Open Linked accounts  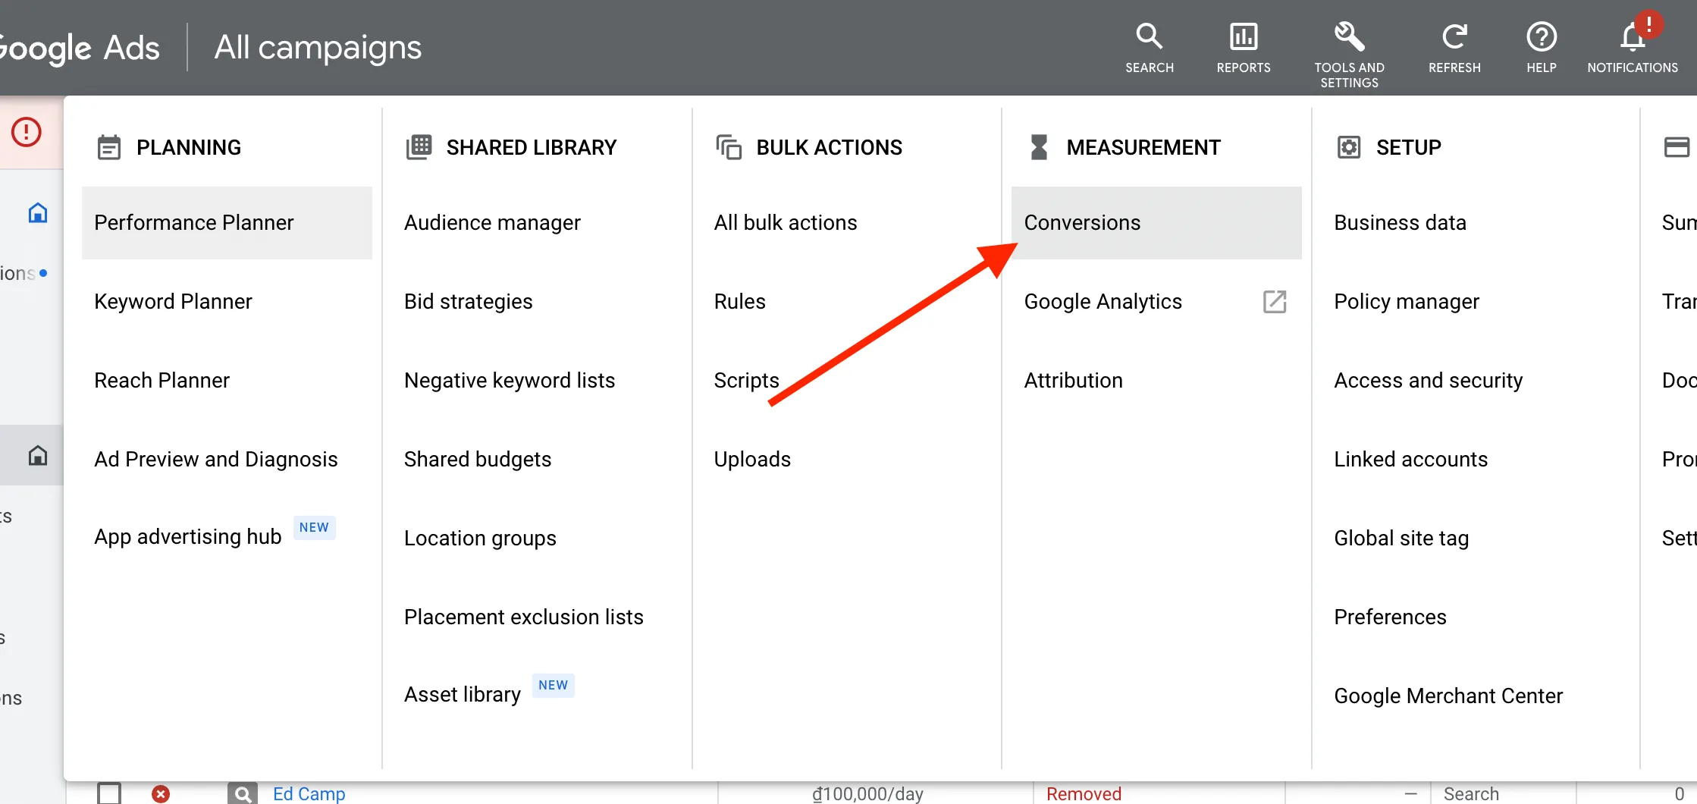click(1411, 460)
